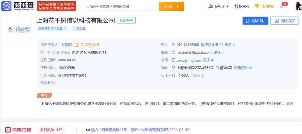Open website www.jyimg.com link
The image size is (302, 134).
(x=189, y=60)
